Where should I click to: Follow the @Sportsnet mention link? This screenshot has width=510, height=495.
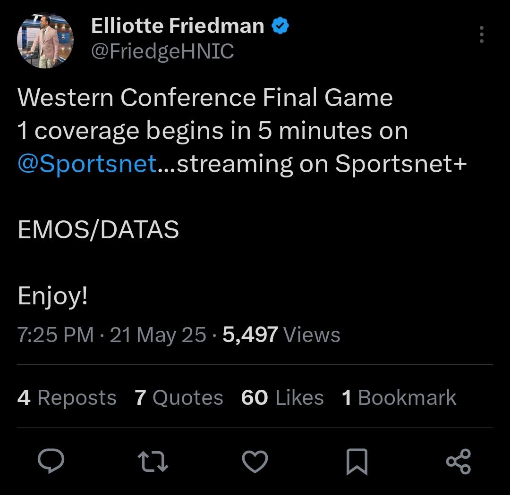87,163
